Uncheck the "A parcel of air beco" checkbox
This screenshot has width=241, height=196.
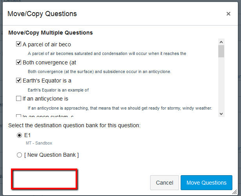tap(18, 44)
